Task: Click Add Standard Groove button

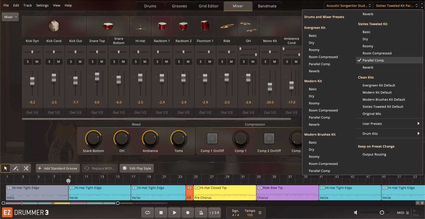Action: [x=58, y=168]
